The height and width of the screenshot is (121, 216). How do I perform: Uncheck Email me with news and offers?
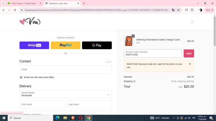click(21, 77)
